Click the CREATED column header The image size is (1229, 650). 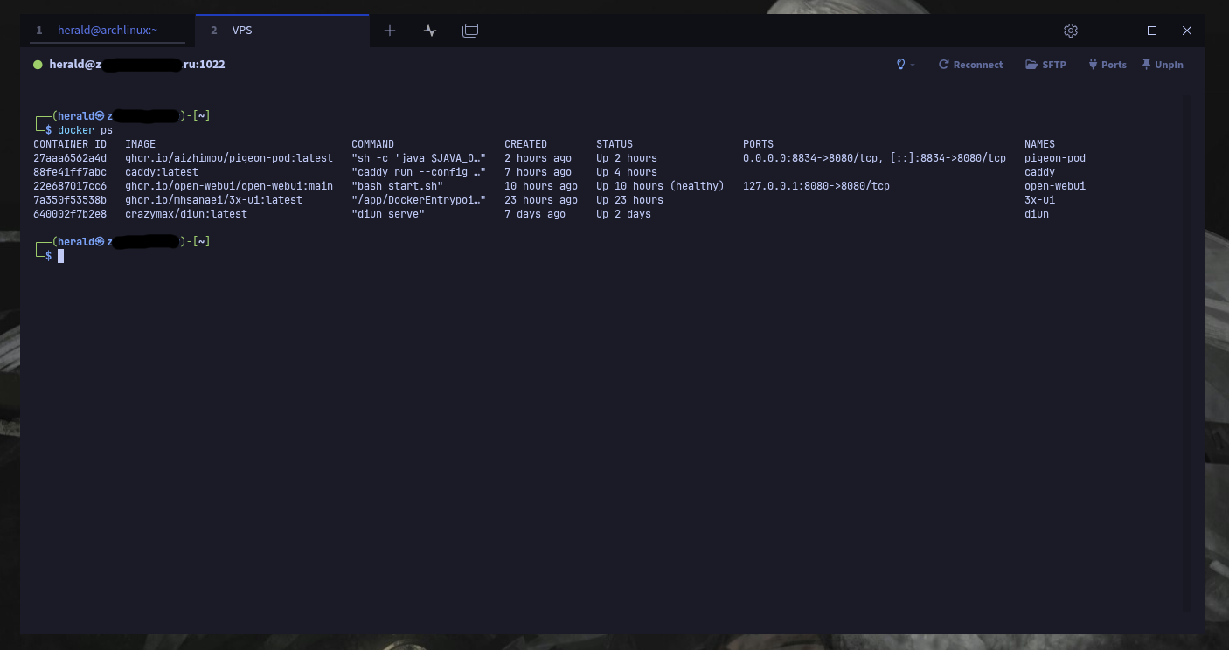[526, 144]
